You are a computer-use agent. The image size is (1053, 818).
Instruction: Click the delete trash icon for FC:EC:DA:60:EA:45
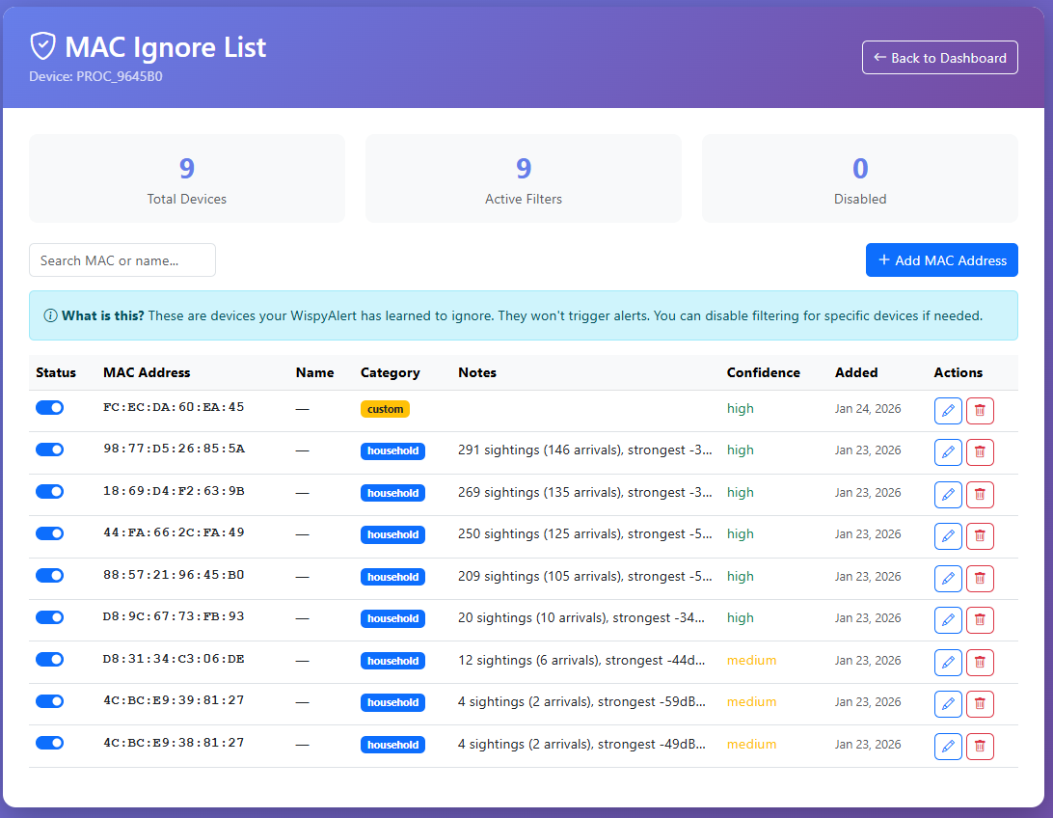click(980, 410)
